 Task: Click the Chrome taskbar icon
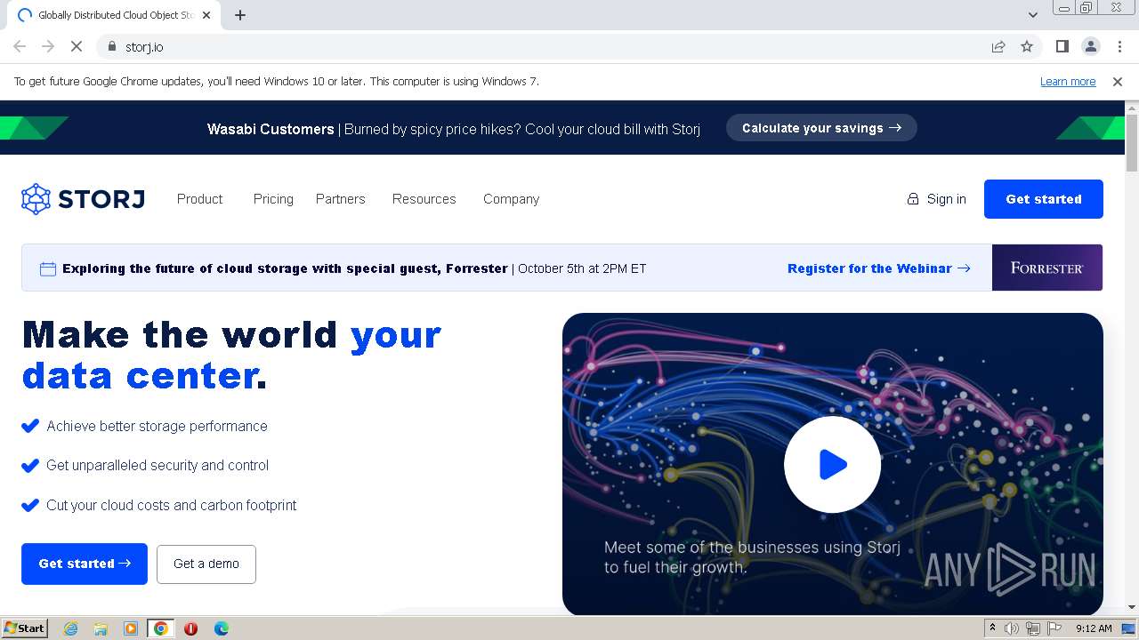point(161,628)
